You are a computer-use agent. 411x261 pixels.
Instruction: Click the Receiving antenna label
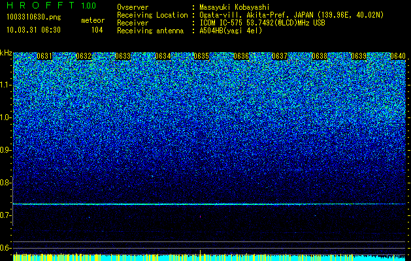pos(150,31)
